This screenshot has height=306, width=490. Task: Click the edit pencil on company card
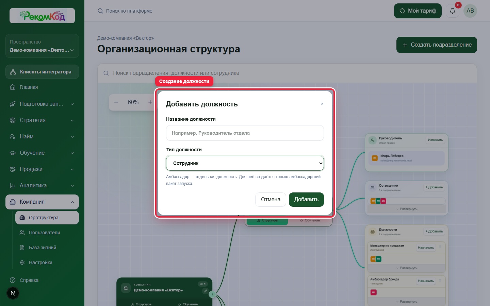205,291
